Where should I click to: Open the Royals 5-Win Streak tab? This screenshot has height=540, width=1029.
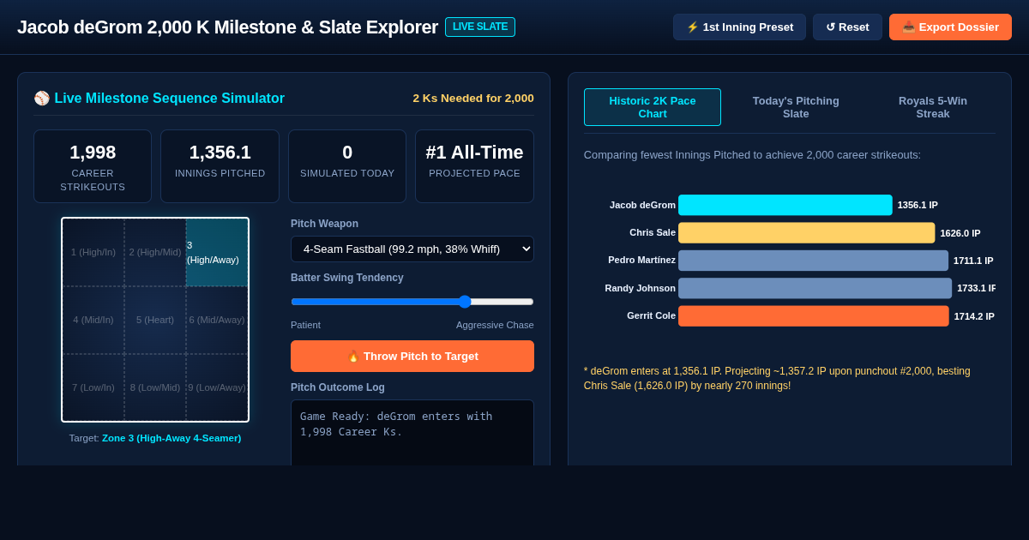tap(933, 107)
